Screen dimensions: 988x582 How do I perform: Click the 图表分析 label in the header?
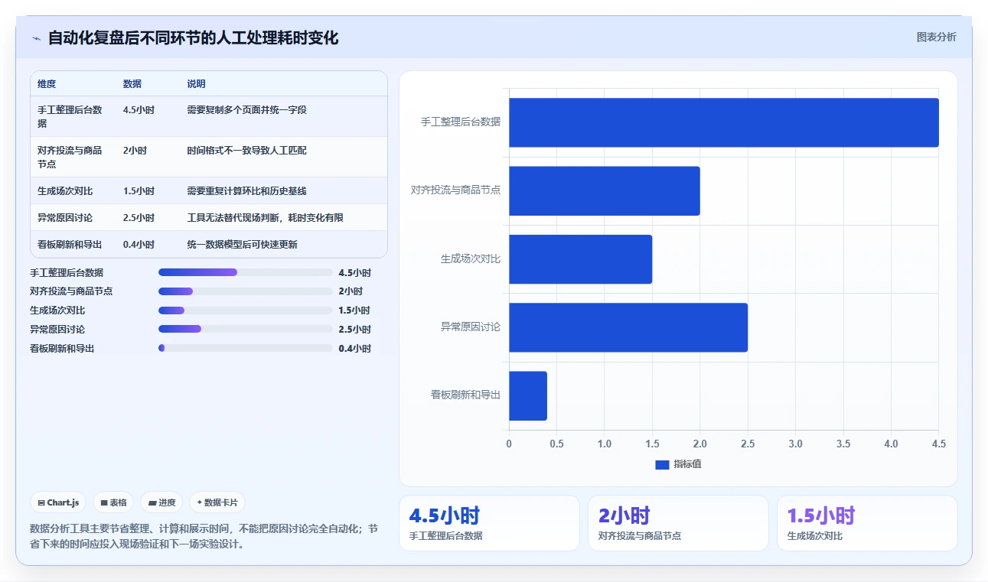936,37
